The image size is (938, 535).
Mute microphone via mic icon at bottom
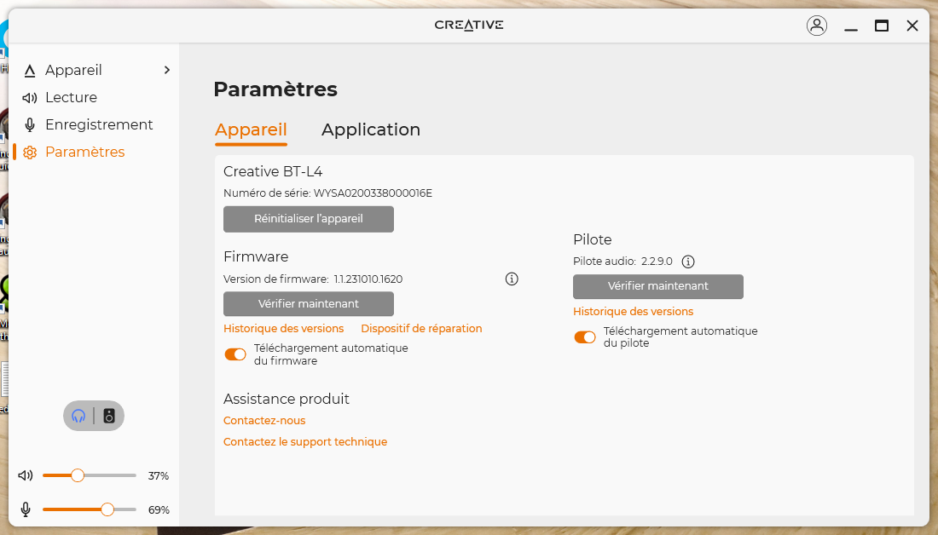pos(26,509)
